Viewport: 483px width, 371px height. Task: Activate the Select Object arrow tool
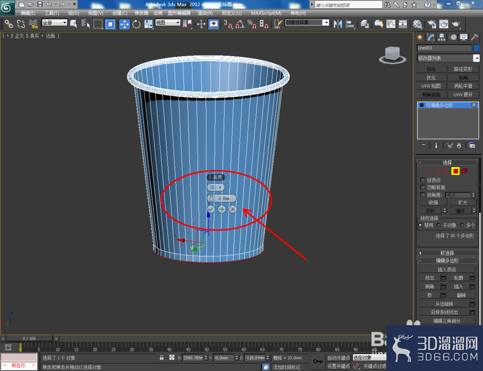(x=73, y=24)
